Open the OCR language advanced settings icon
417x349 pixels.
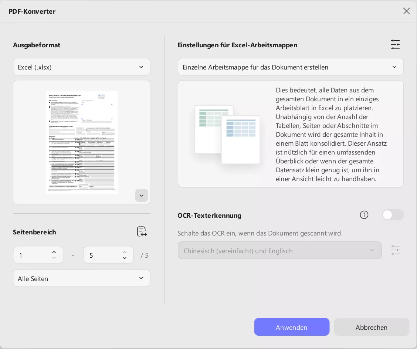click(x=395, y=250)
